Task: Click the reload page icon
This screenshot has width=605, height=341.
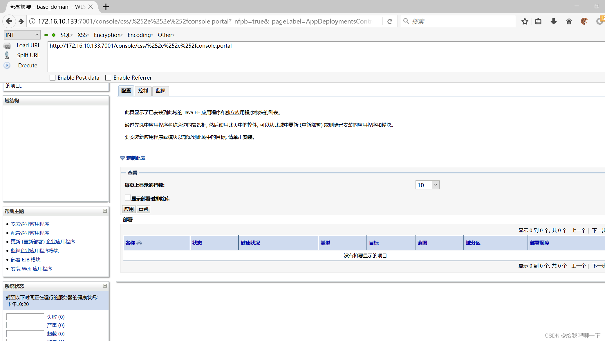Action: [x=390, y=21]
